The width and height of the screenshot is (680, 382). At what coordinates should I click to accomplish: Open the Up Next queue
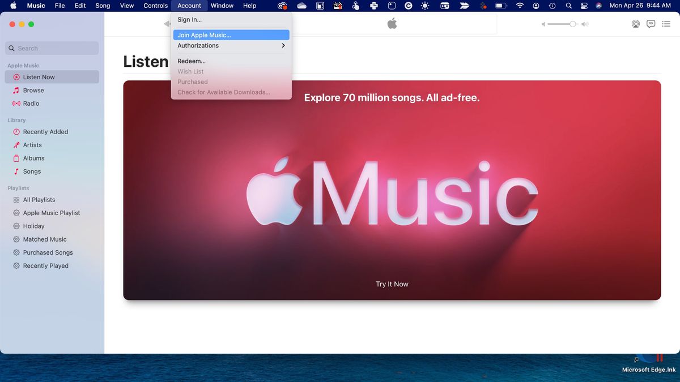(666, 24)
